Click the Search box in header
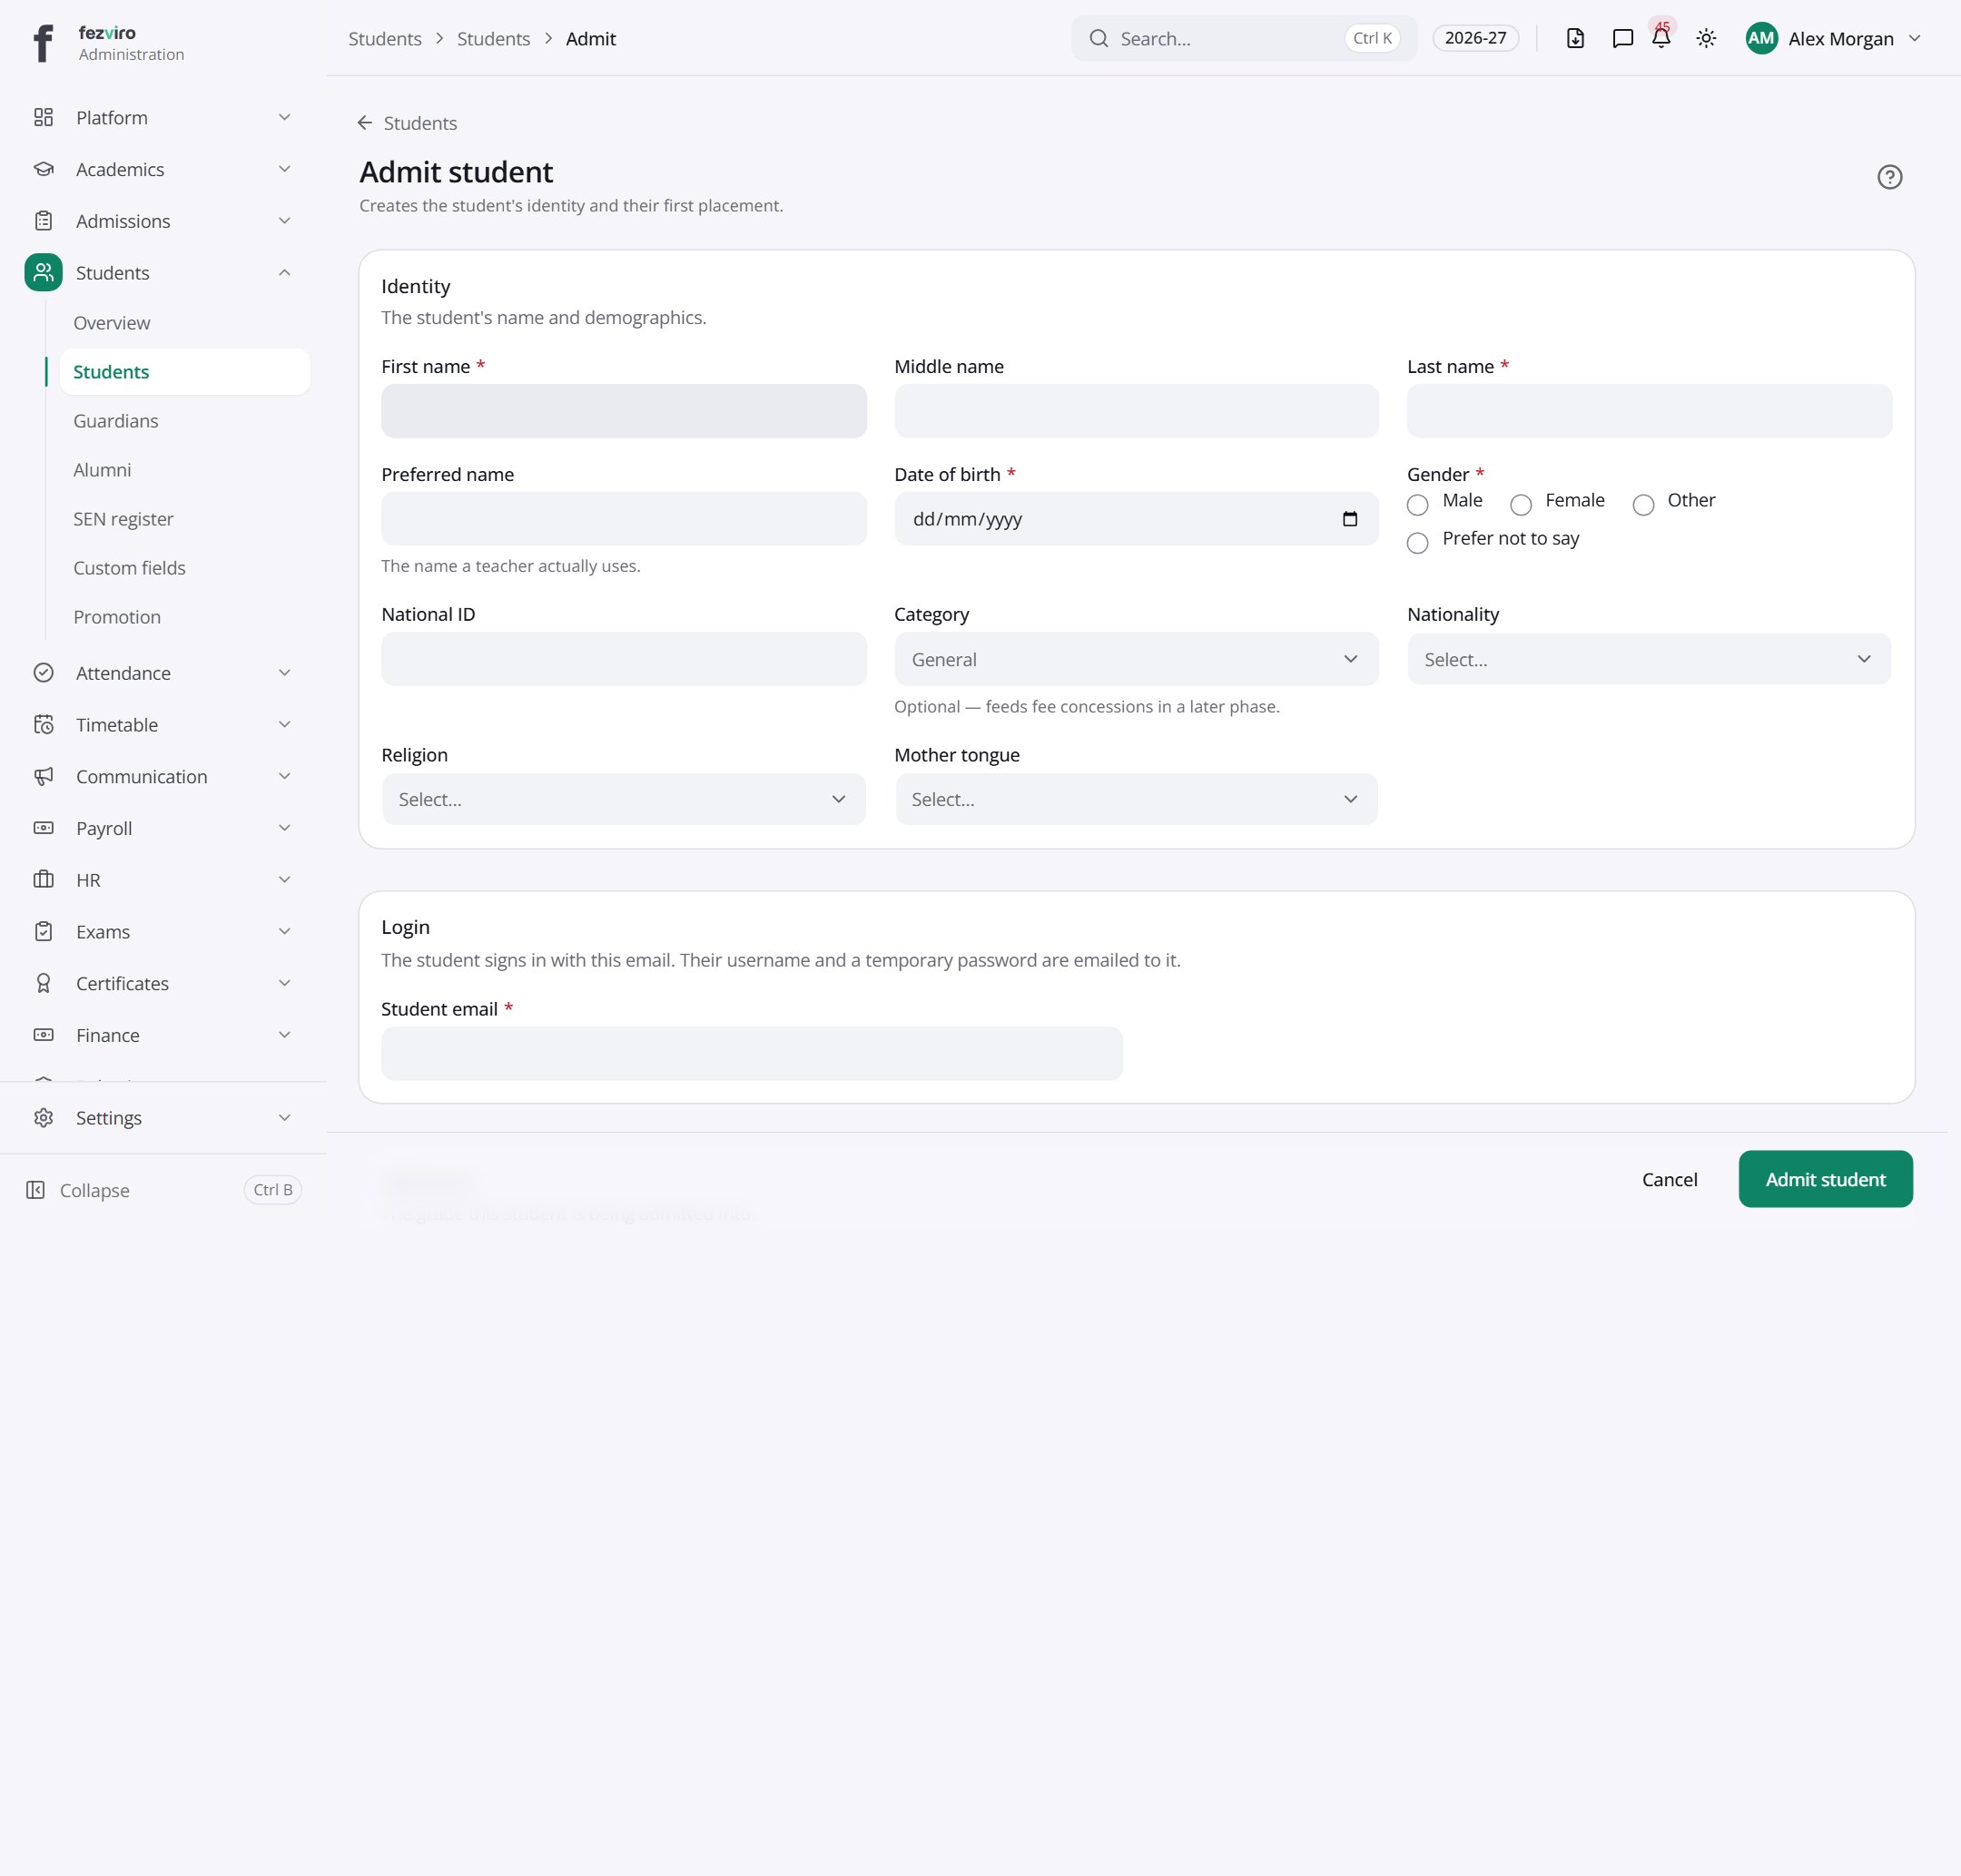Screen dimensions: 1961x1876 [1244, 39]
